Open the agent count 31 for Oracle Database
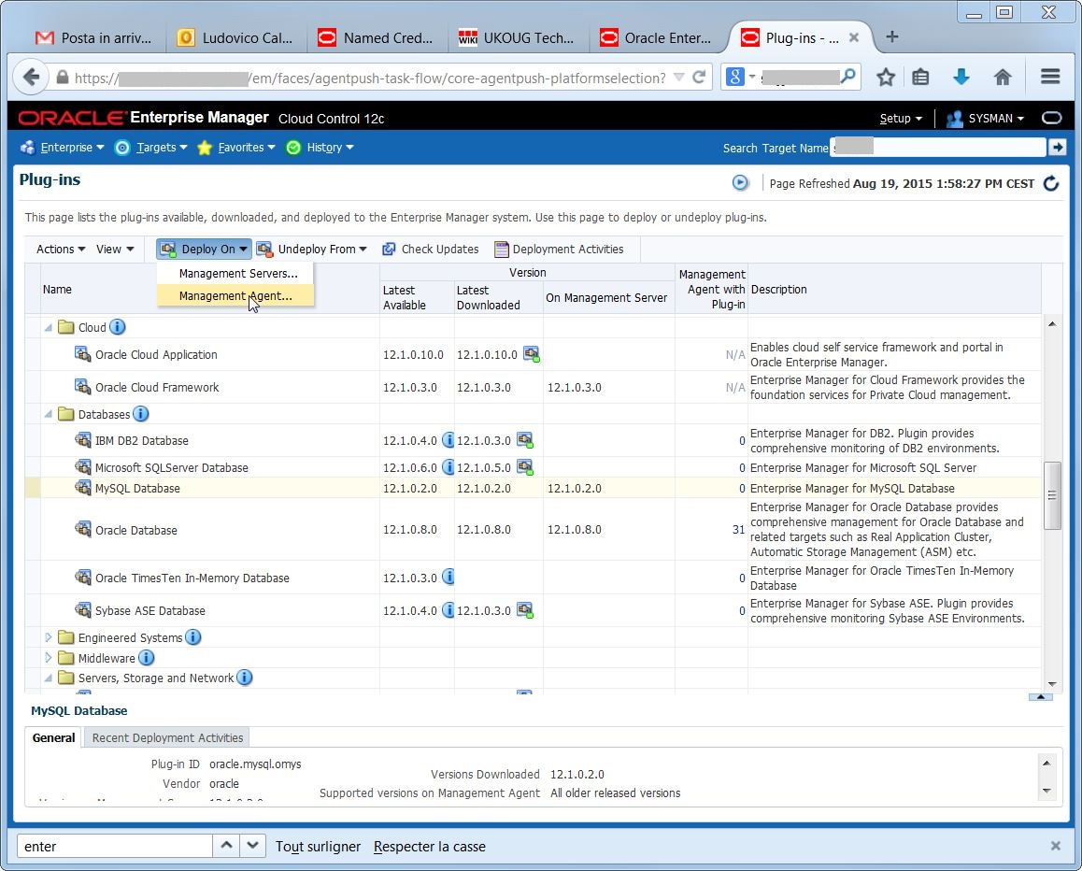Image resolution: width=1082 pixels, height=871 pixels. point(738,529)
